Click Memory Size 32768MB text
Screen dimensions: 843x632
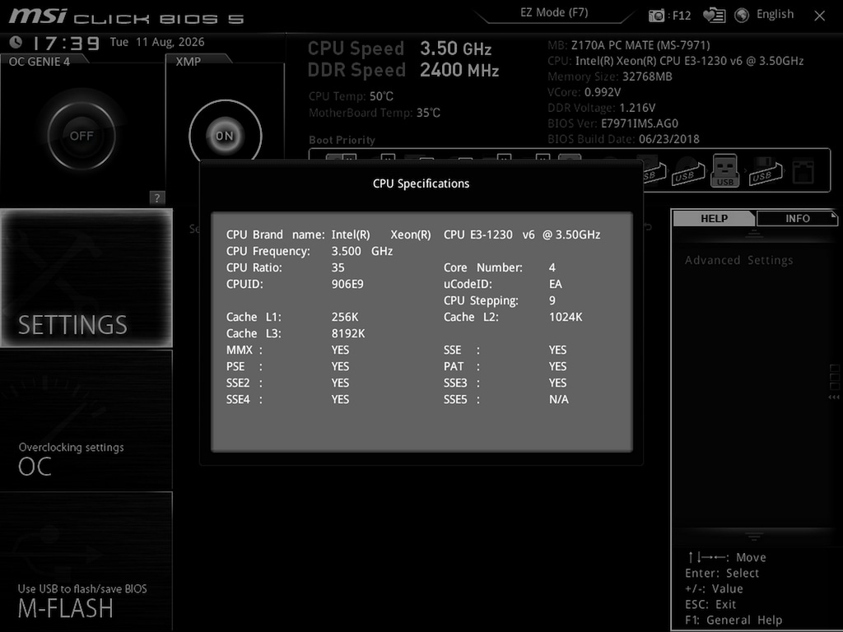coord(610,77)
